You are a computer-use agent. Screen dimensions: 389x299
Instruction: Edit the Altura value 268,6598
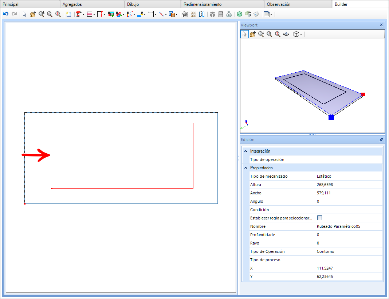click(x=349, y=185)
